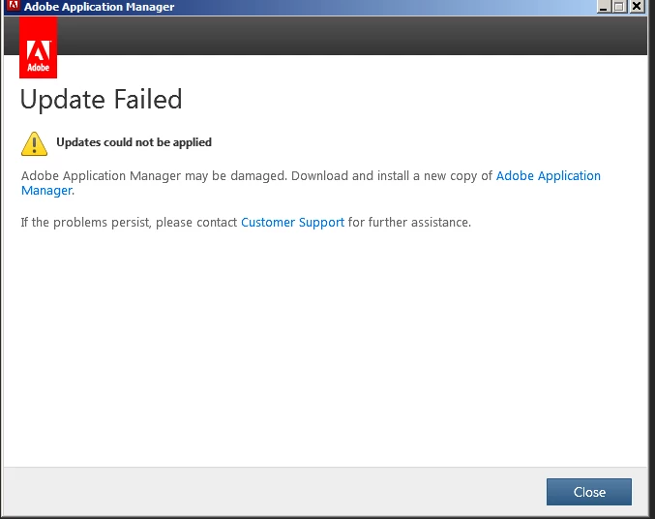Image resolution: width=655 pixels, height=519 pixels.
Task: Click 'Adobe Application Manager may be damaged' sentence
Action: point(154,176)
